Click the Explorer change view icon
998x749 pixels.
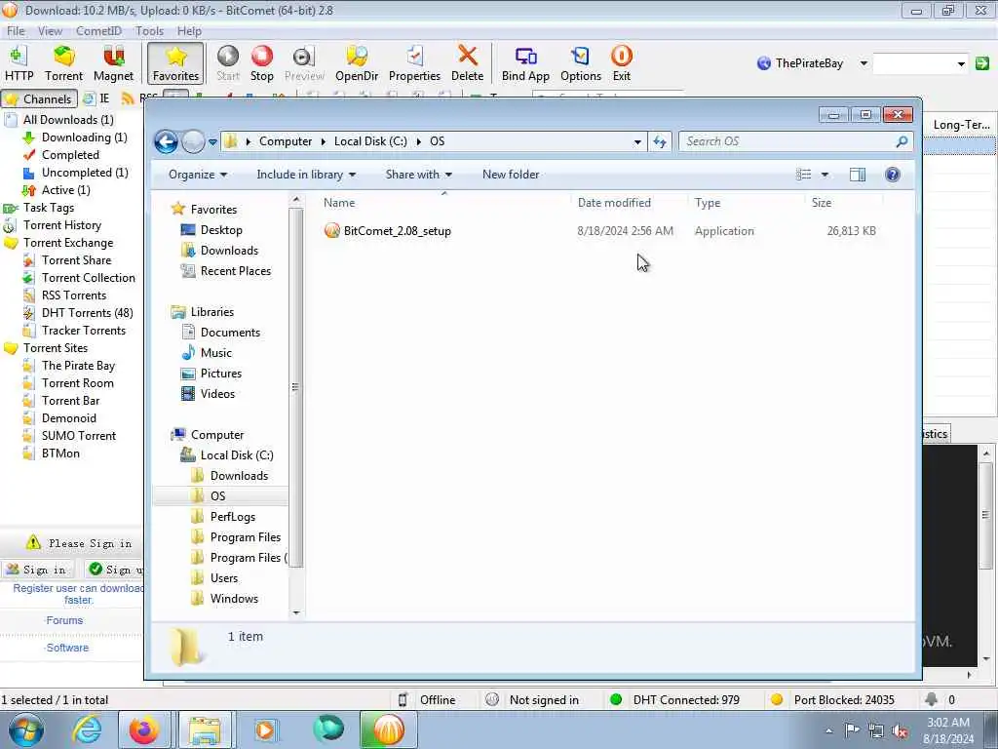point(804,175)
